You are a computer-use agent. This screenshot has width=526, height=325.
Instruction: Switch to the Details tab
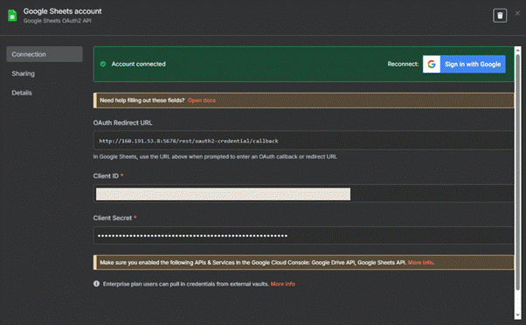click(22, 93)
